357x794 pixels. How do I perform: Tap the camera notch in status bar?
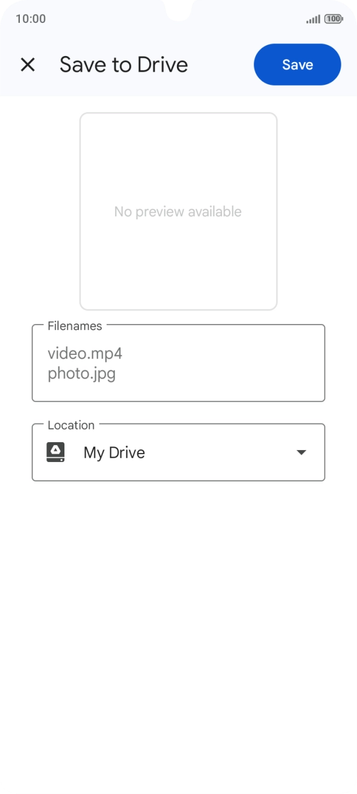[178, 9]
